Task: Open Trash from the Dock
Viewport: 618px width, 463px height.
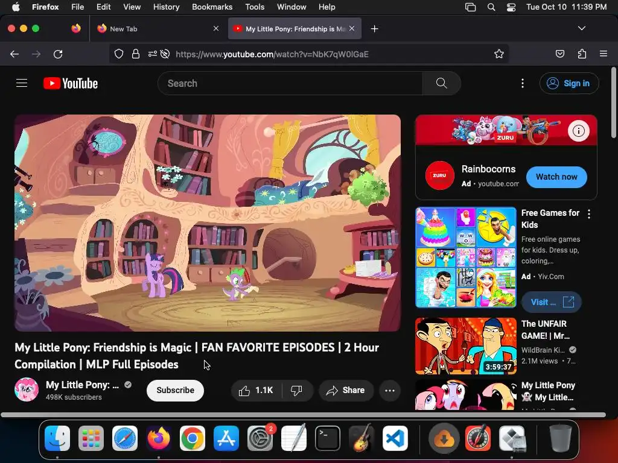Action: point(561,438)
